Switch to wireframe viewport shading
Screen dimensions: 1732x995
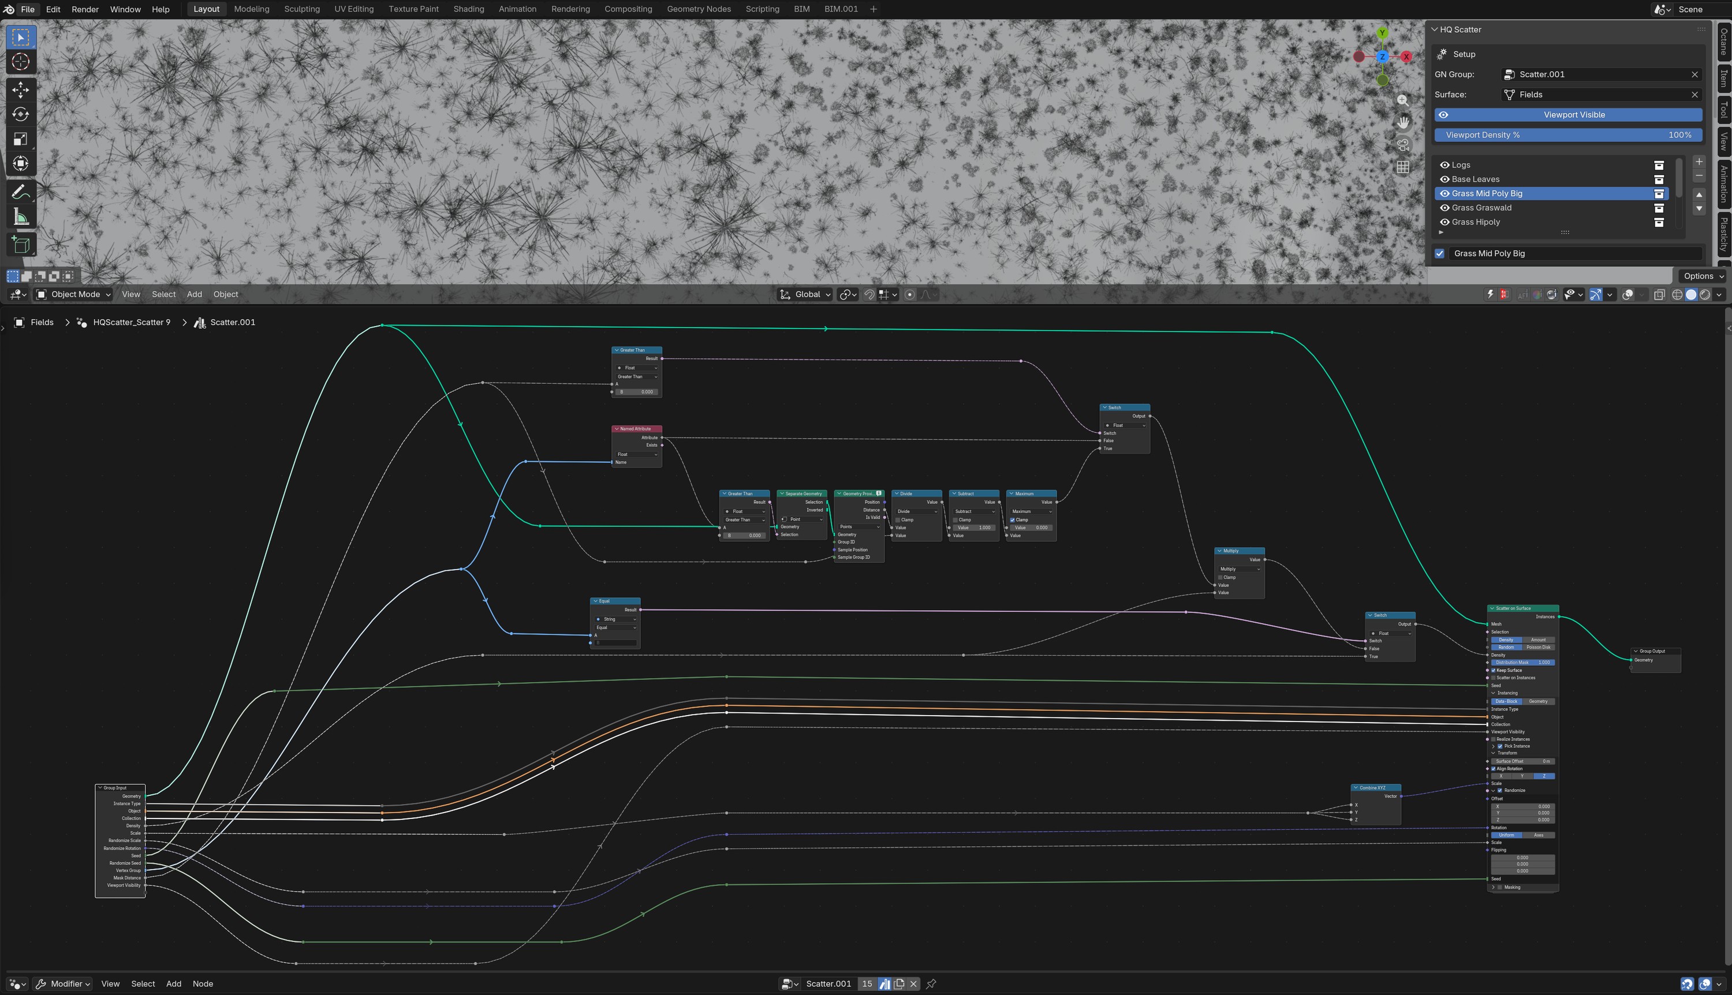click(x=1677, y=294)
